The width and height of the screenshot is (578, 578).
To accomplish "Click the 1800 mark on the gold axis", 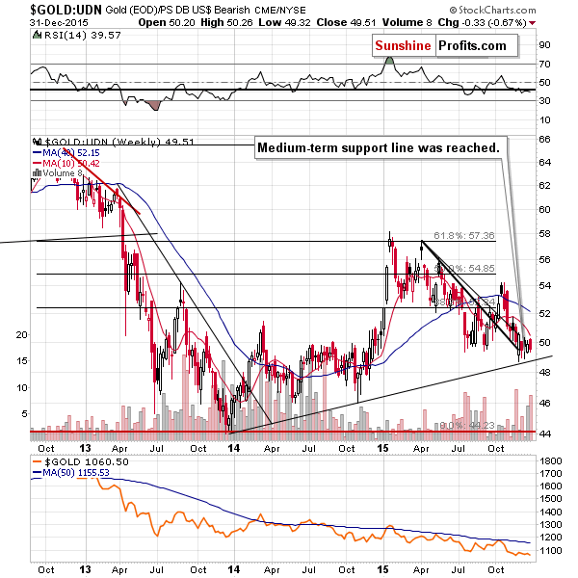I will point(550,460).
